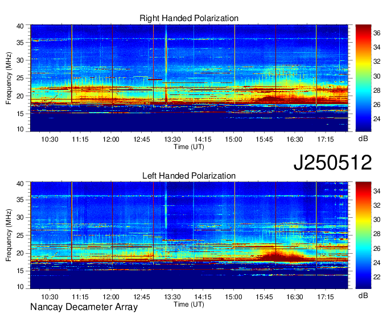Click the 34 dB value on Left Handed colorbar
The image size is (387, 314).
coord(377,191)
